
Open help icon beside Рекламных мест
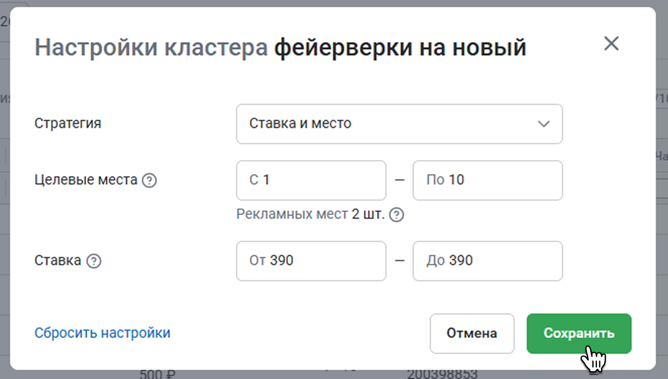point(398,215)
